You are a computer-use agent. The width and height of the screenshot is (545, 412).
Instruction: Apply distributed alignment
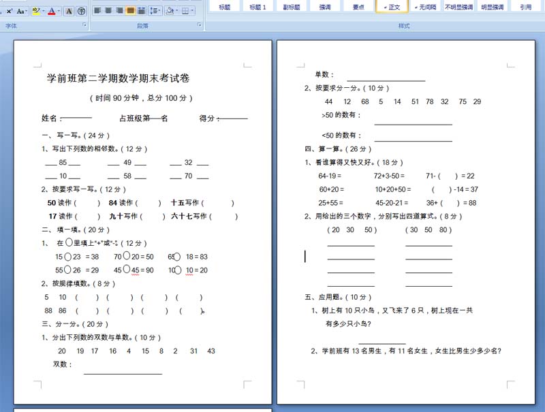coord(141,11)
